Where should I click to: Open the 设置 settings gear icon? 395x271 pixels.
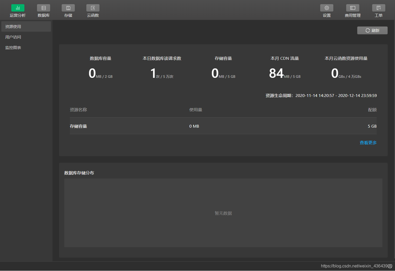point(327,8)
